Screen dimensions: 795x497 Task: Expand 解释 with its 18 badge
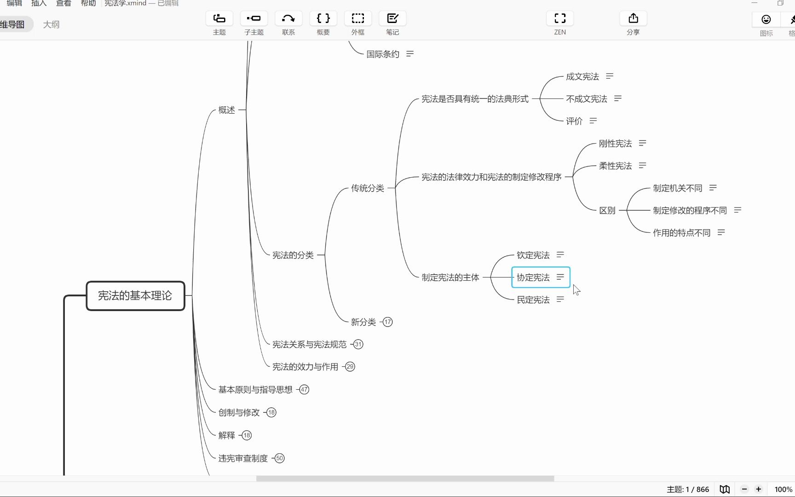tap(247, 435)
